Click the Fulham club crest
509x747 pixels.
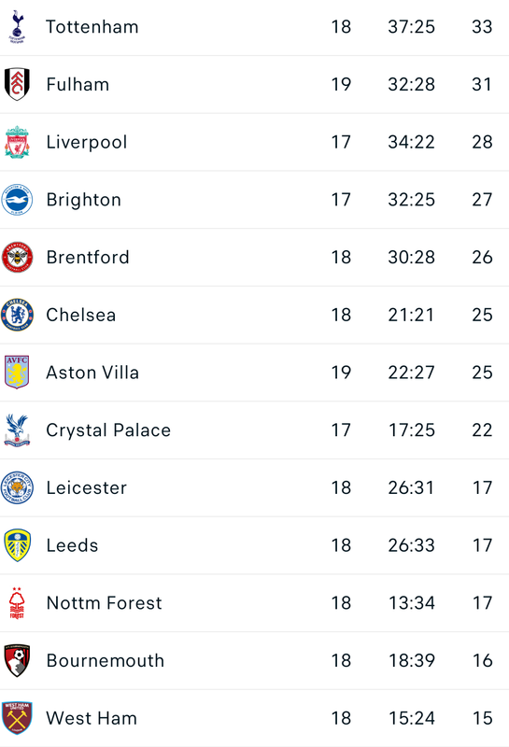click(x=17, y=84)
